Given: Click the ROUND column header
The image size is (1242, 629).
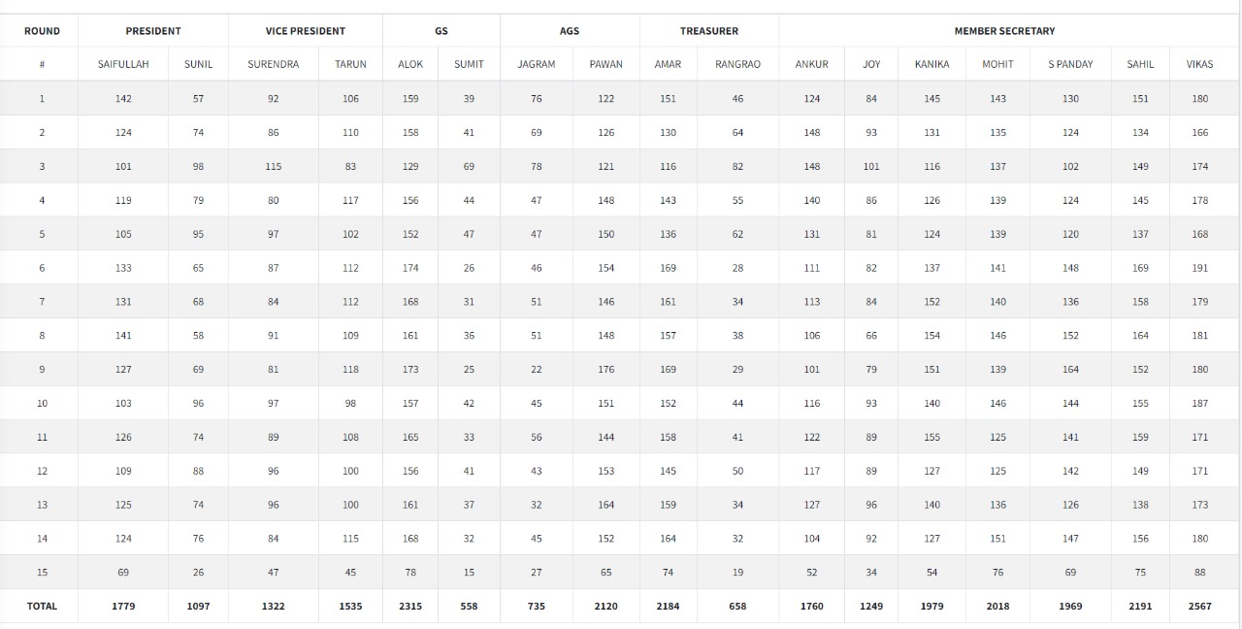Looking at the screenshot, I should click(42, 31).
